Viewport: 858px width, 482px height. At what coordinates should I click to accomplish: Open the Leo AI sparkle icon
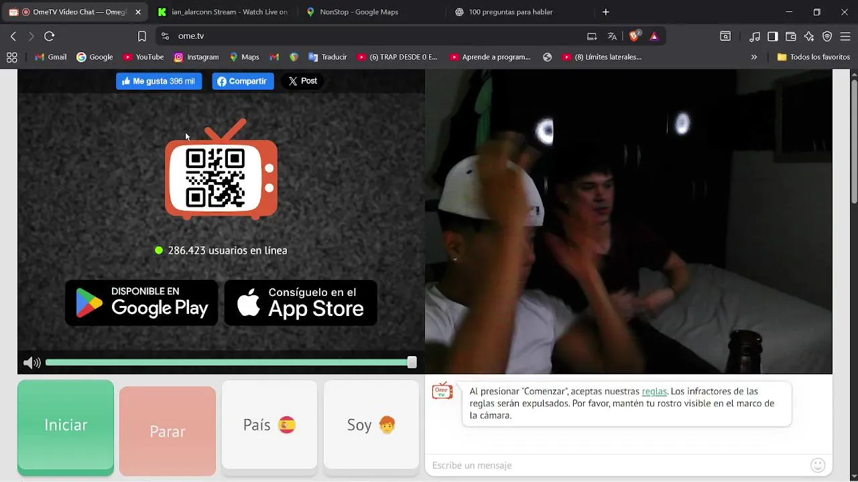click(x=809, y=36)
